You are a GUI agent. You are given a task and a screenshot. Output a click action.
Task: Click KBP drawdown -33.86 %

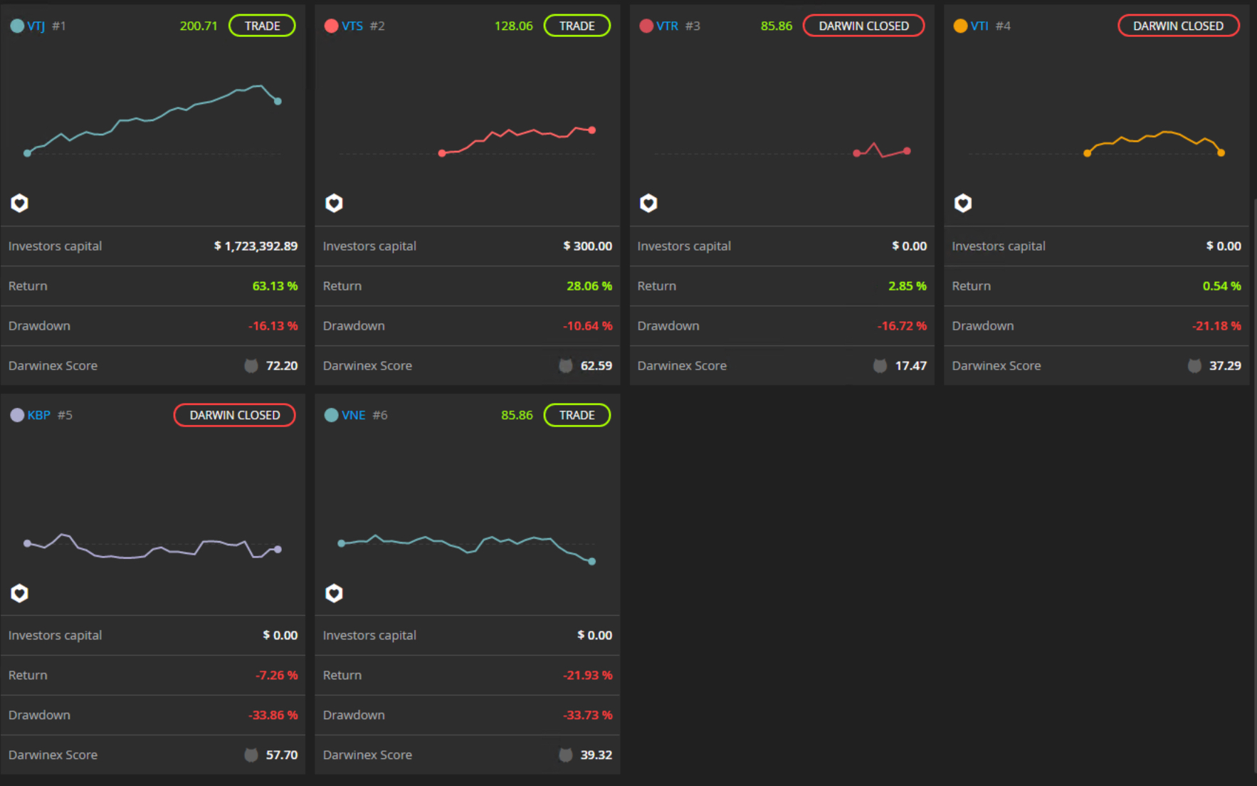pyautogui.click(x=273, y=716)
